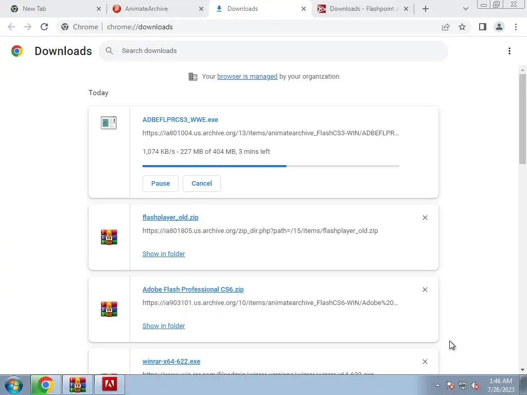Click the flashplayer_old.zip source URL text
This screenshot has height=395, width=527.
click(260, 231)
